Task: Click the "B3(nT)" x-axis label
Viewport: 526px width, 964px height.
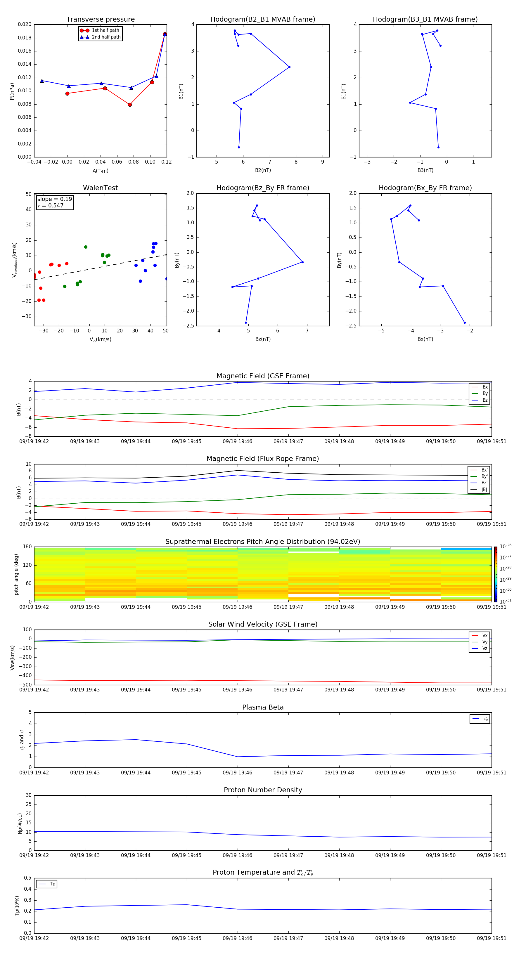Action: pos(425,170)
